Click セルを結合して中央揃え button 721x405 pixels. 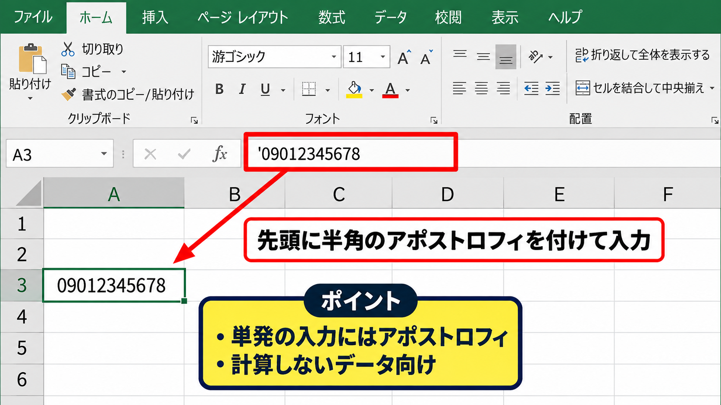coord(640,88)
